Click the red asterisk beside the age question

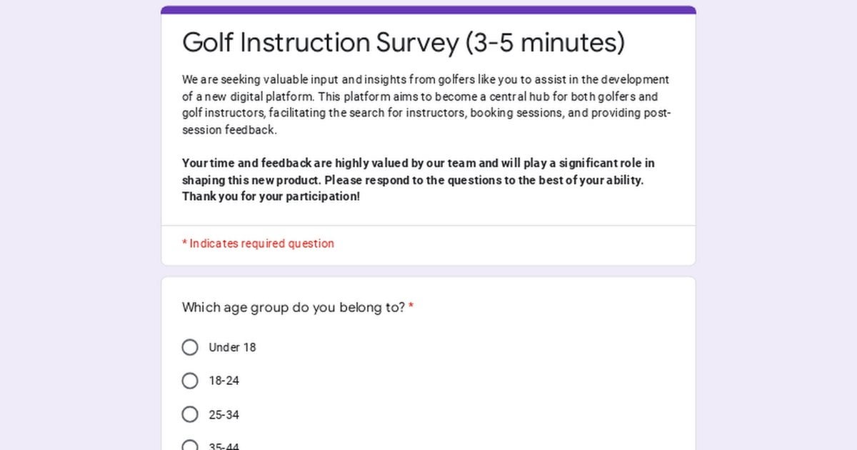pyautogui.click(x=411, y=308)
